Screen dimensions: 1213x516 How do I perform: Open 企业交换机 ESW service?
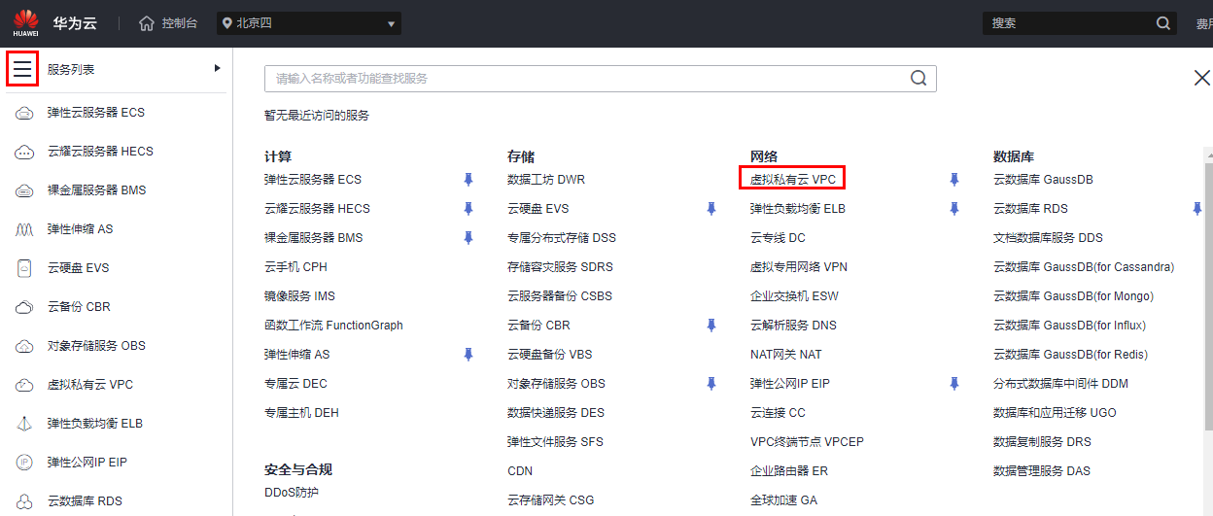(x=794, y=296)
